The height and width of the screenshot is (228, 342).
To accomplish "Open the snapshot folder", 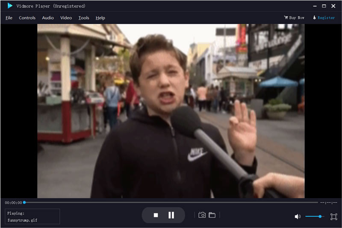I will point(212,215).
